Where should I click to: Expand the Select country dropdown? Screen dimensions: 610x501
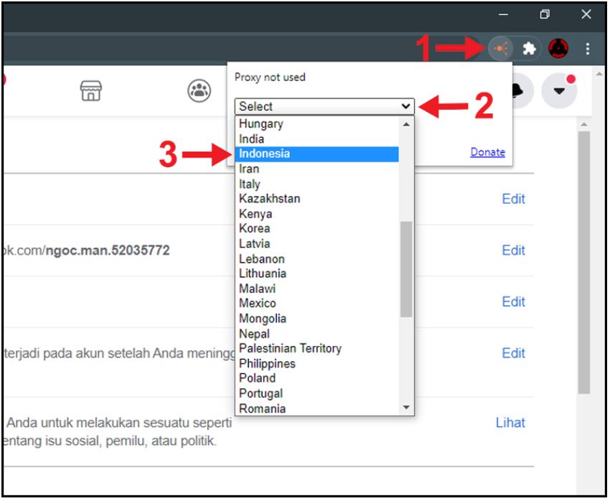[x=324, y=106]
